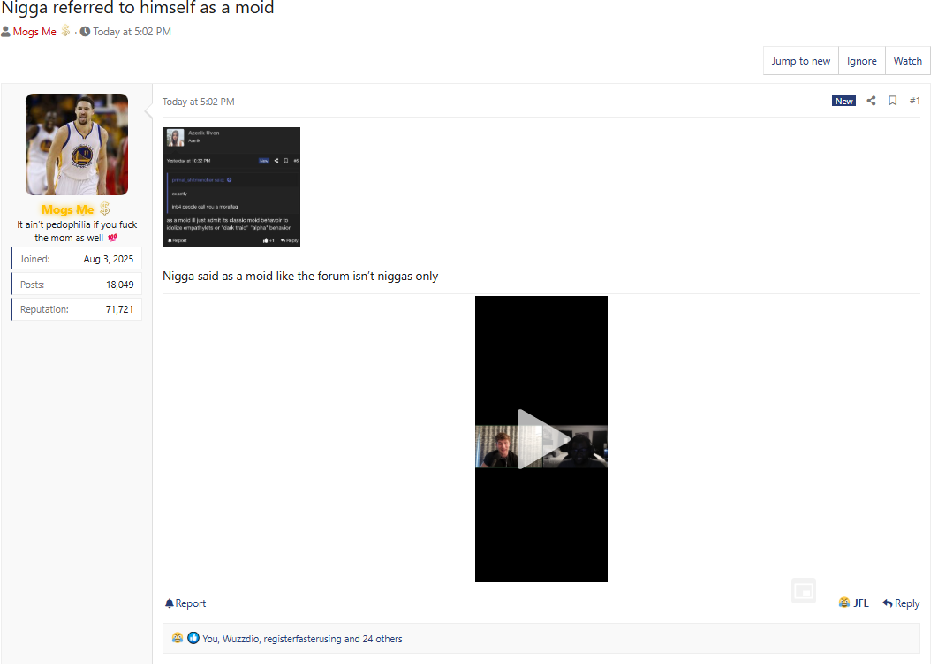
Task: Click the JFL reaction button
Action: click(854, 603)
